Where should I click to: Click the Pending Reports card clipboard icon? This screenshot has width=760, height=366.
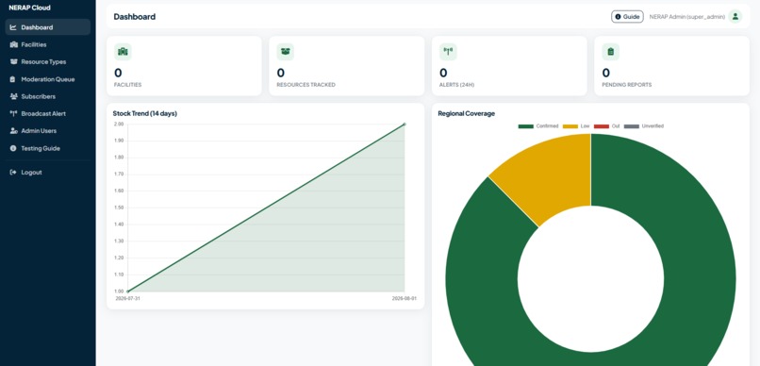click(610, 52)
